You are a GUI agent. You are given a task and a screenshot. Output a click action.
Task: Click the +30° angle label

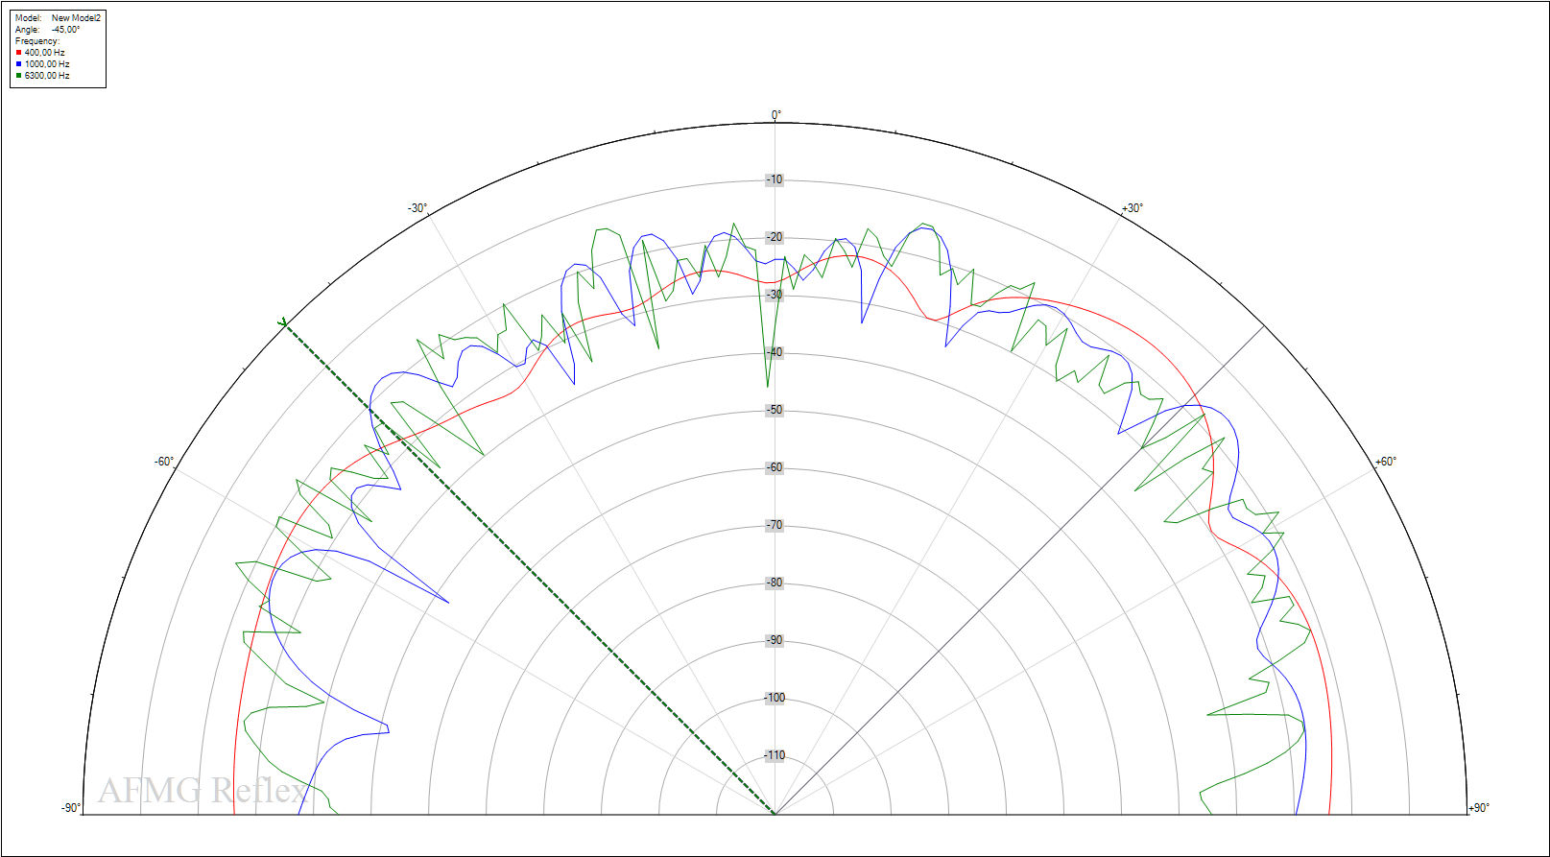tap(1133, 208)
